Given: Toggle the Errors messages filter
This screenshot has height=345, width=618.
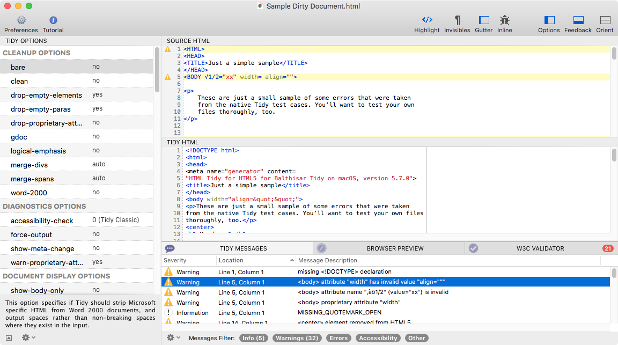Looking at the screenshot, I should pyautogui.click(x=339, y=338).
